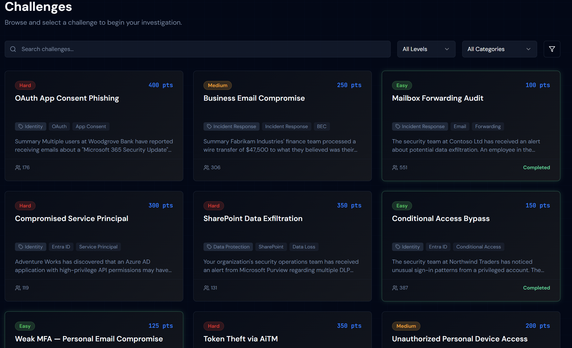The image size is (572, 348).
Task: Click the Conditional Access tag
Action: pos(478,247)
